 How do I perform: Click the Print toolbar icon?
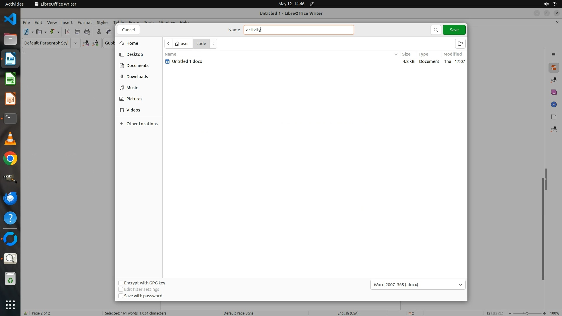pos(77,32)
